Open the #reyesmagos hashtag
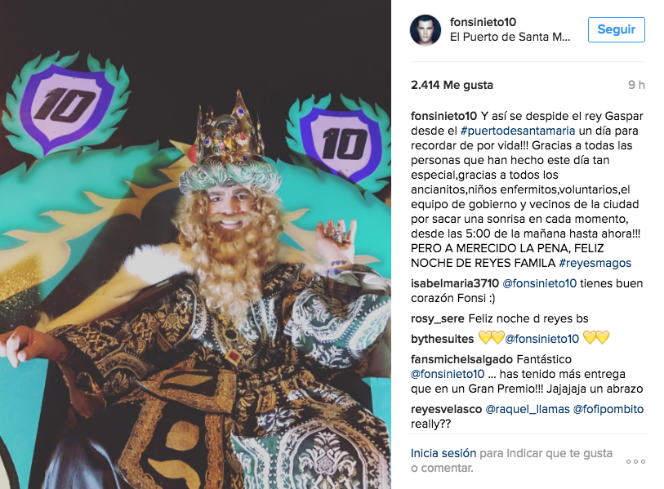The image size is (664, 489). (x=595, y=263)
